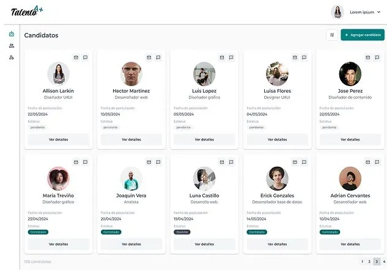The height and width of the screenshot is (270, 387).
Task: Open the chat icon on Jose Perez's card
Action: pyautogui.click(x=377, y=57)
